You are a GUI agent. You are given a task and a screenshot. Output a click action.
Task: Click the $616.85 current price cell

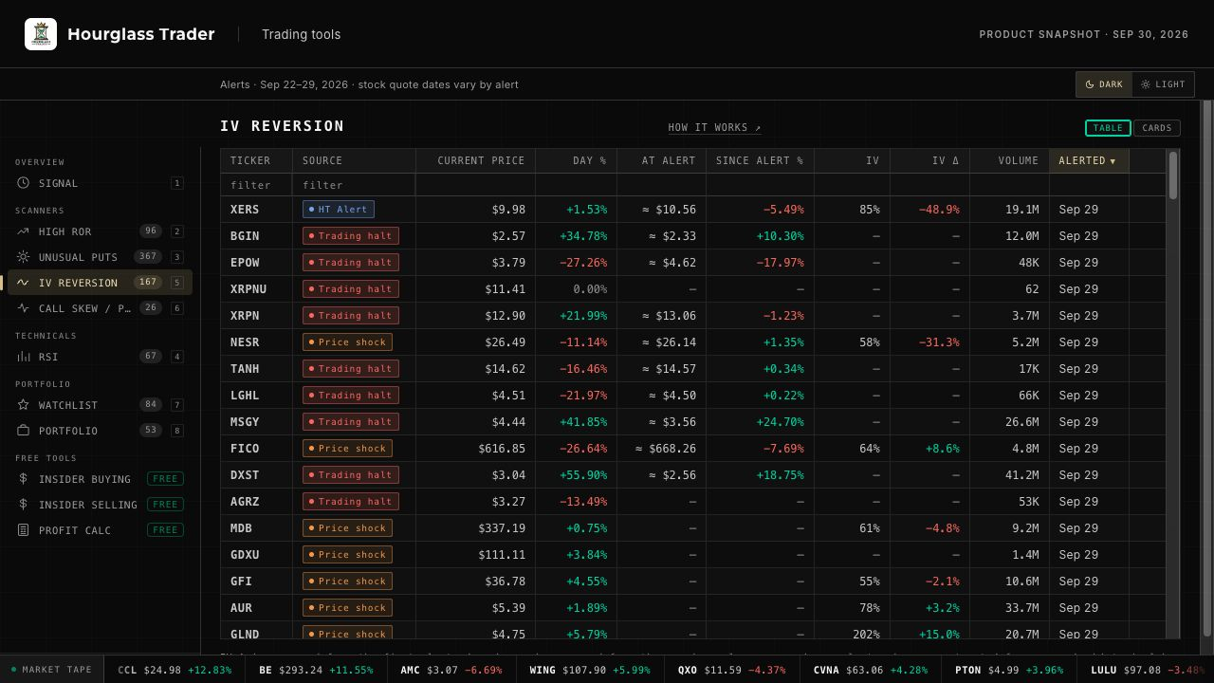point(476,449)
